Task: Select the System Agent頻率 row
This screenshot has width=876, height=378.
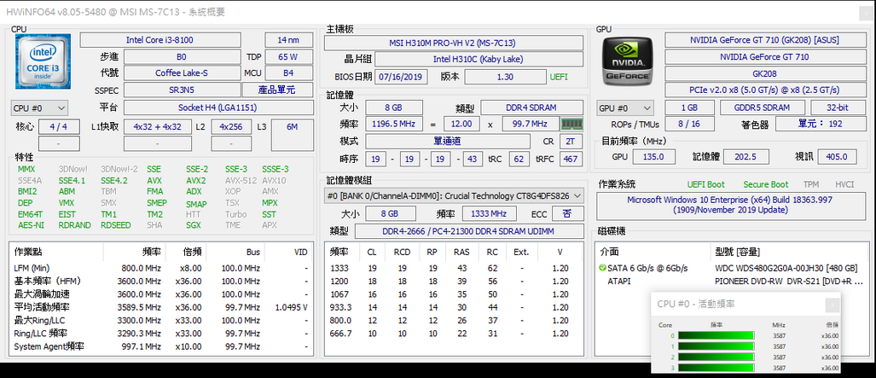Action: point(161,346)
